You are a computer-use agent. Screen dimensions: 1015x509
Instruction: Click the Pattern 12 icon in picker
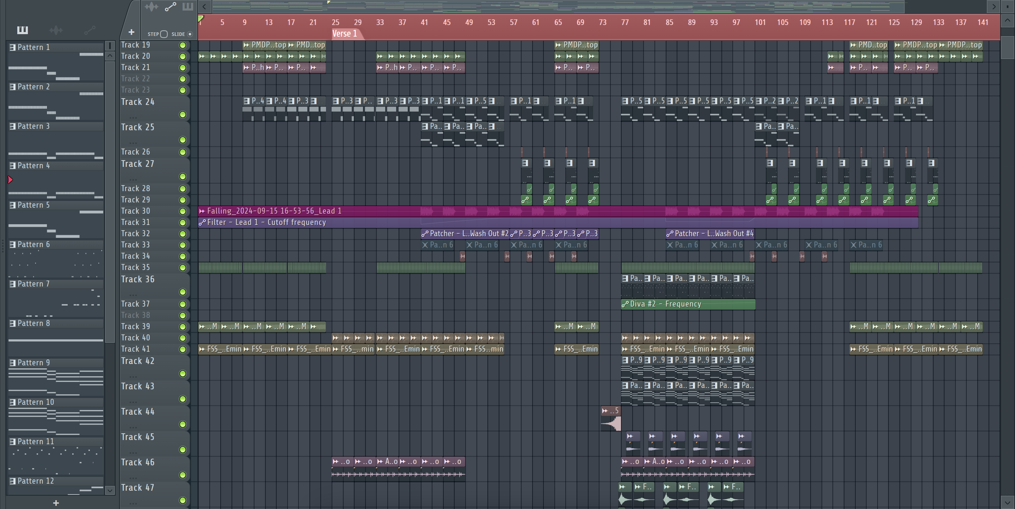[13, 481]
